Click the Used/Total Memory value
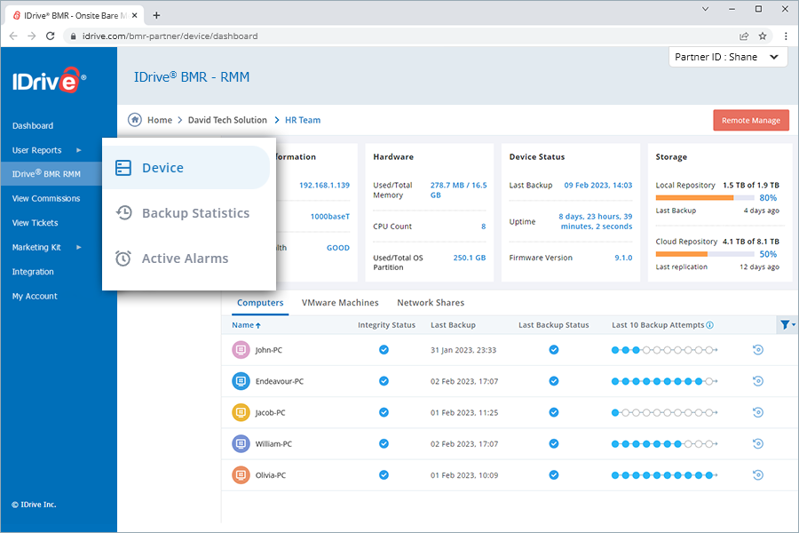 (459, 190)
